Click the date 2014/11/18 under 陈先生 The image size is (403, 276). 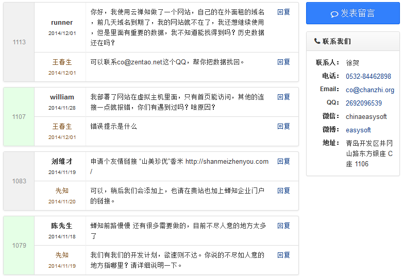tap(62, 236)
